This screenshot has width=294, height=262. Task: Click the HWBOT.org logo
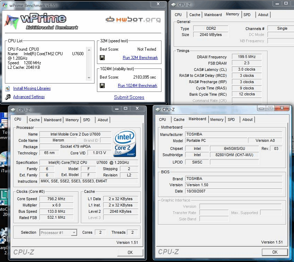133,19
